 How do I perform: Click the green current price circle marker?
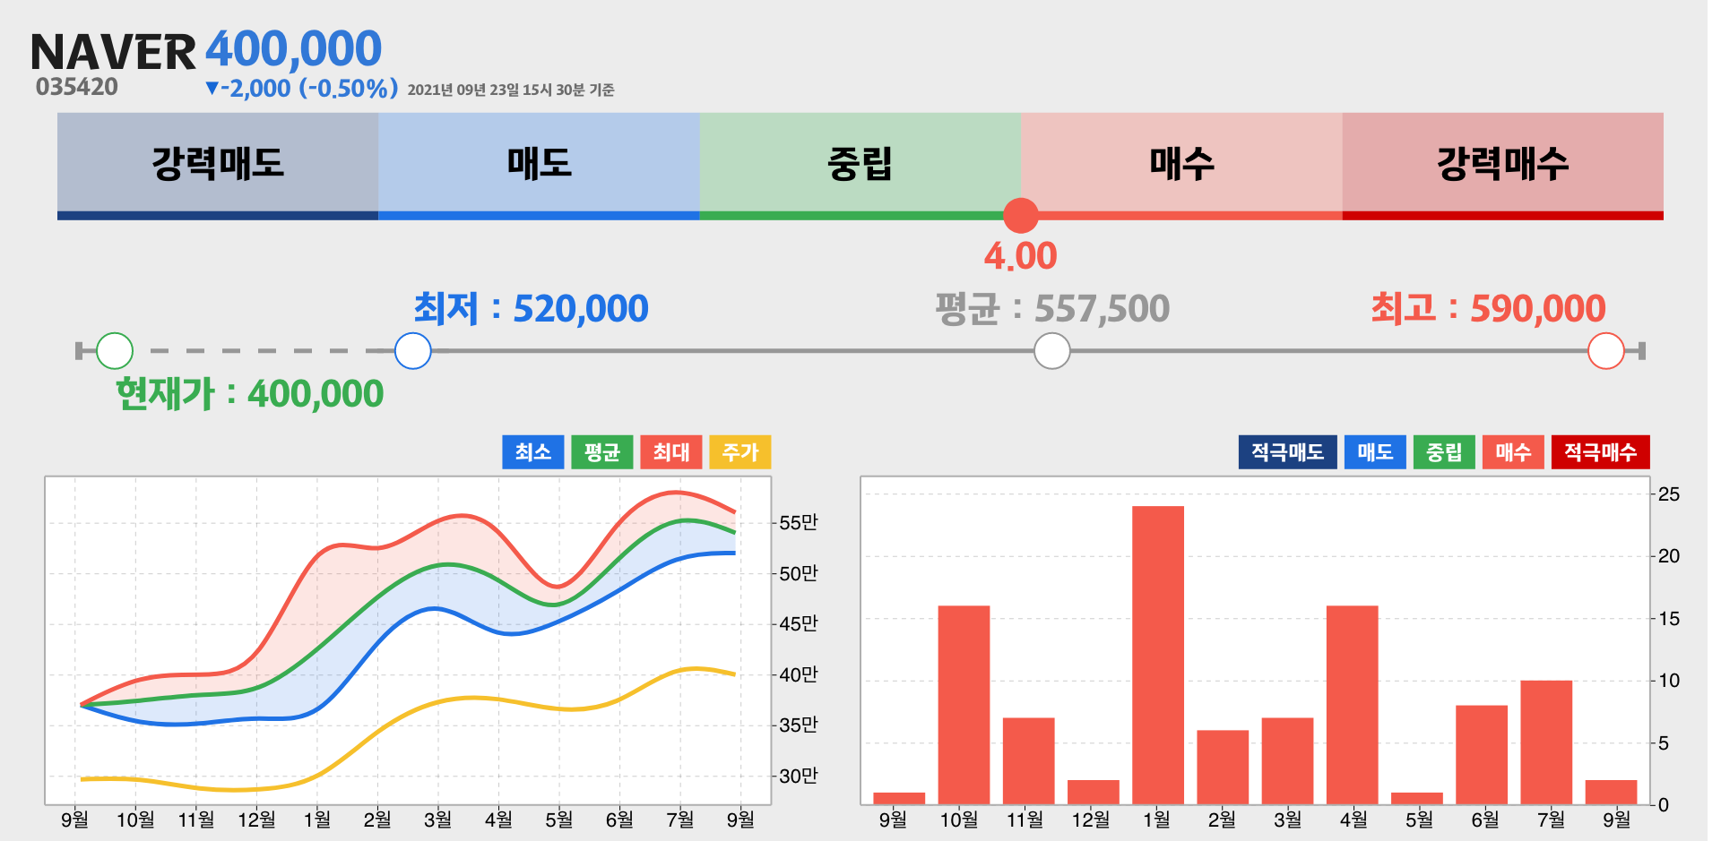(115, 351)
